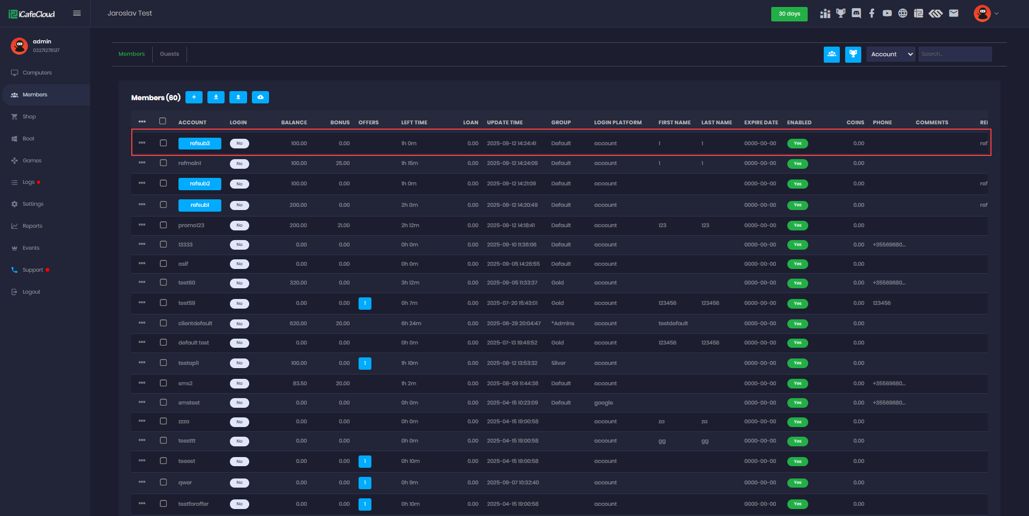Toggle the hamburger sidebar menu icon
Viewport: 1029px width, 516px height.
77,13
